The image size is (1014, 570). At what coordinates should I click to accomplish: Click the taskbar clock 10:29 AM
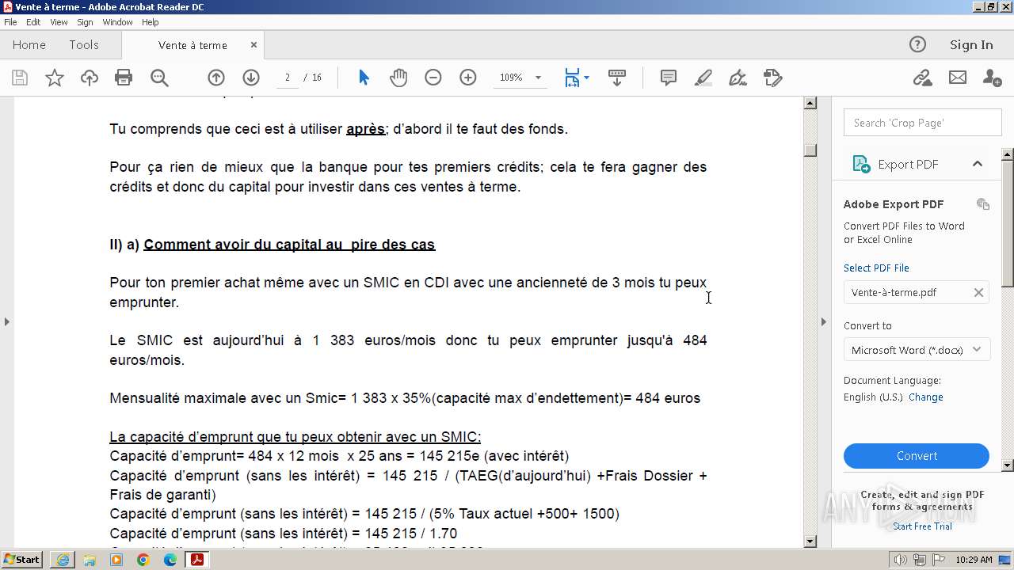pyautogui.click(x=974, y=560)
